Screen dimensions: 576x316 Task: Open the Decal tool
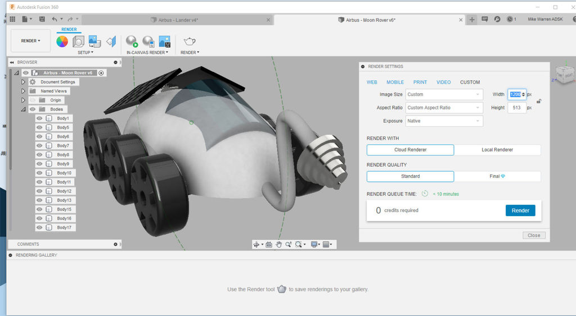pos(94,42)
